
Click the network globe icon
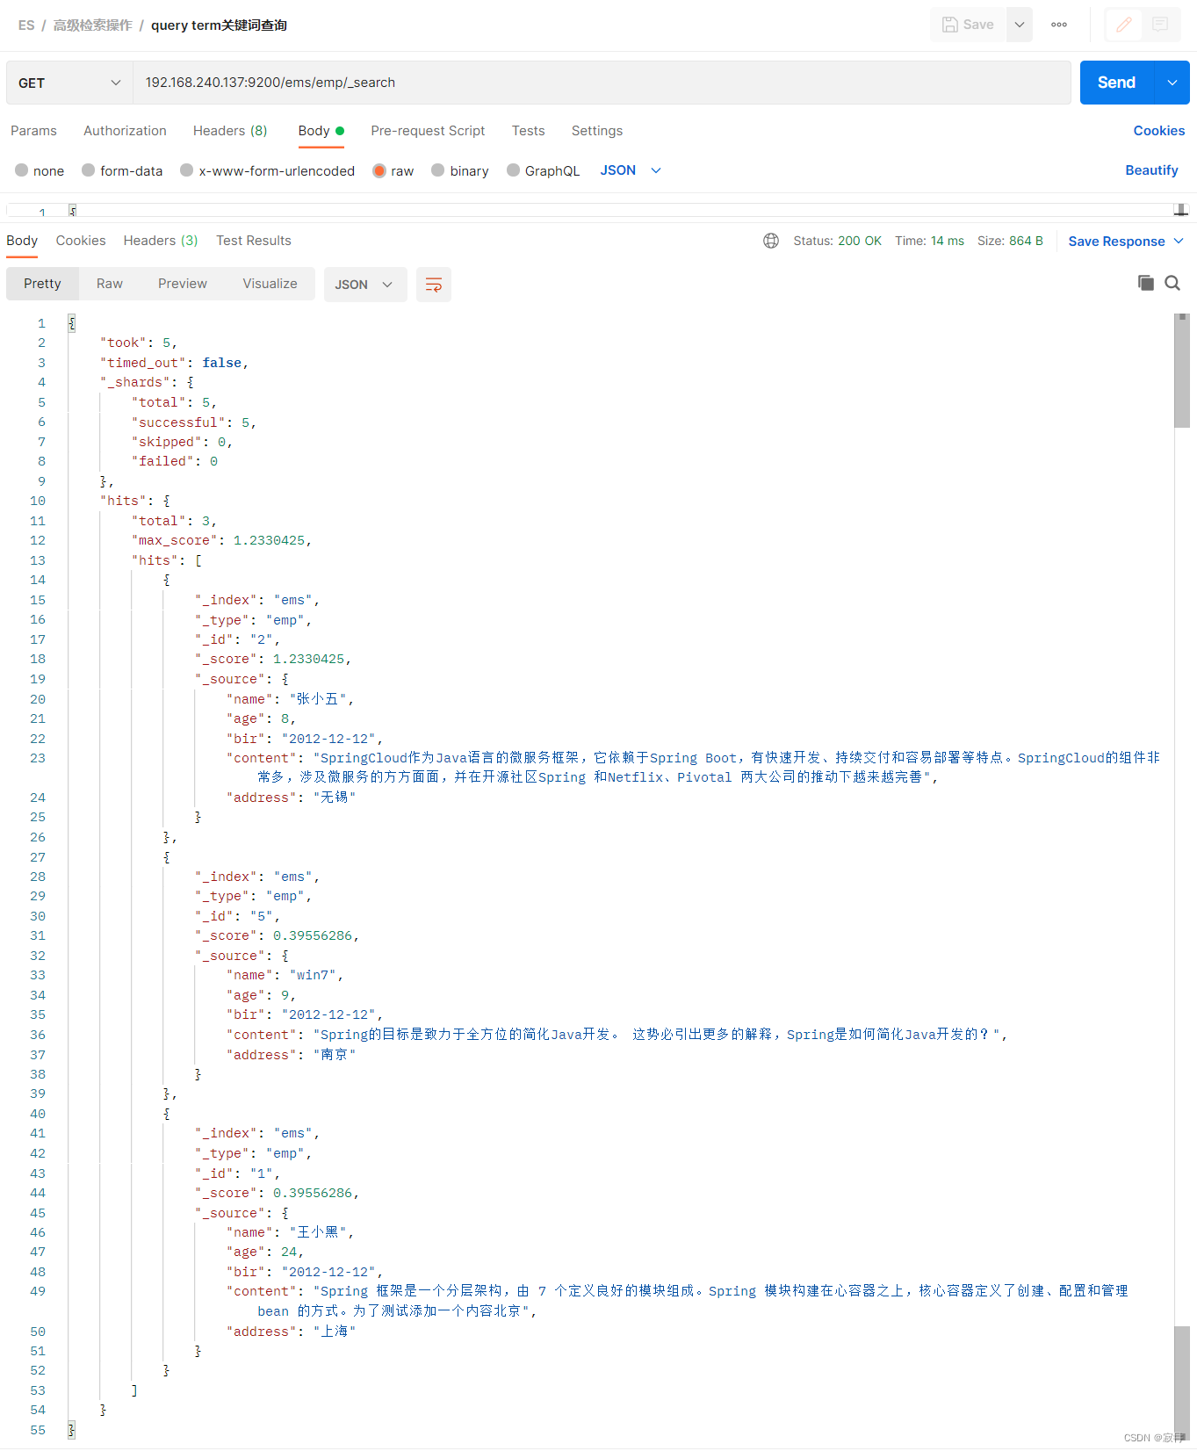771,241
